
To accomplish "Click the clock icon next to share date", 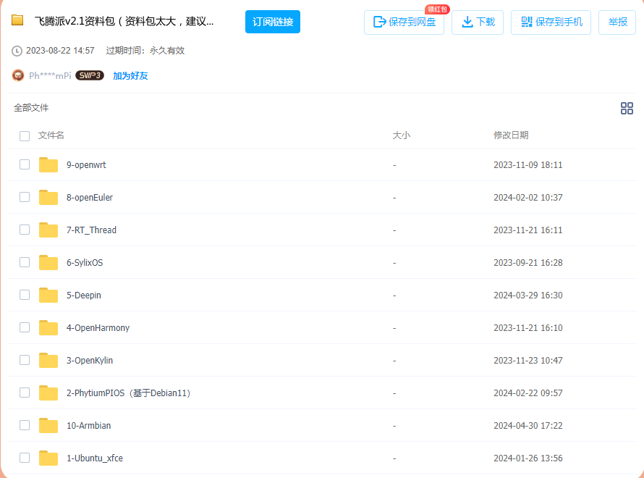I will pos(17,51).
